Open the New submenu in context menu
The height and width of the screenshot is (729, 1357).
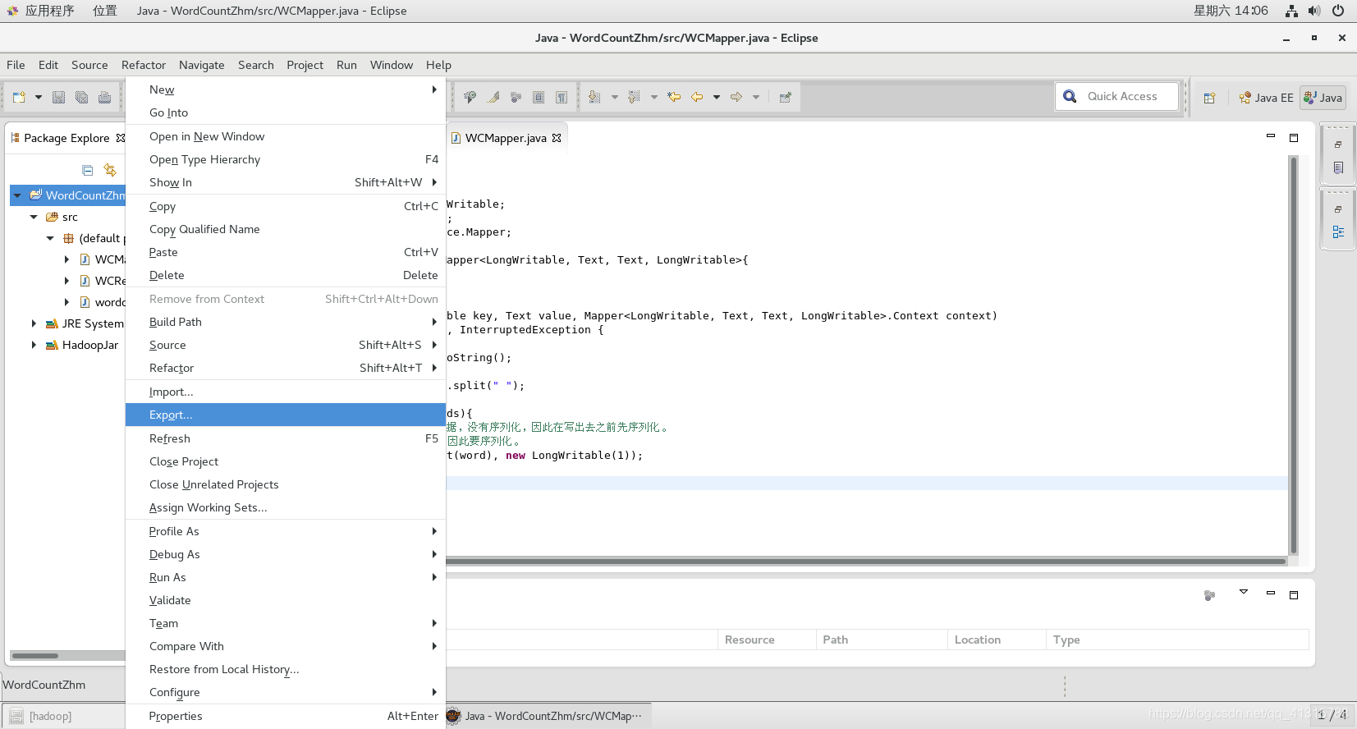pos(285,89)
